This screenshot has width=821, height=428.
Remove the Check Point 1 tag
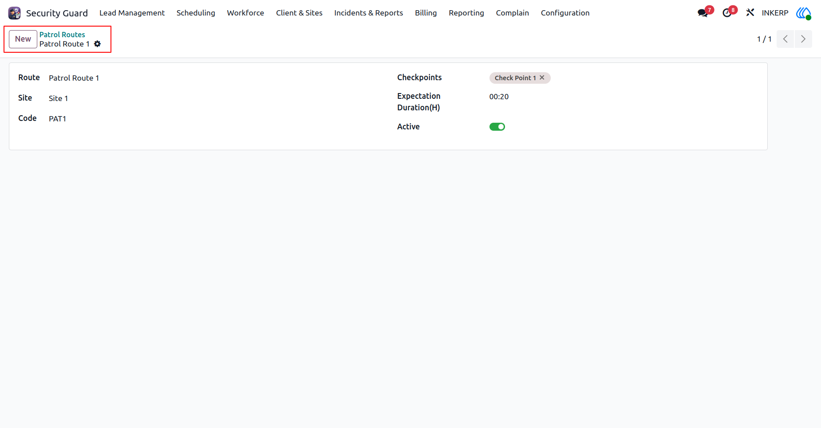(x=542, y=78)
